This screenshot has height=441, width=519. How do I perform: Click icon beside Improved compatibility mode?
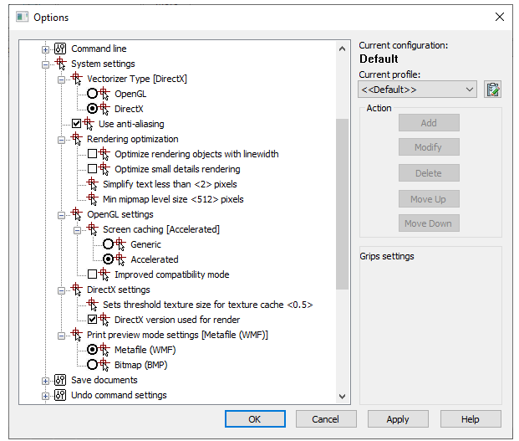click(x=104, y=274)
